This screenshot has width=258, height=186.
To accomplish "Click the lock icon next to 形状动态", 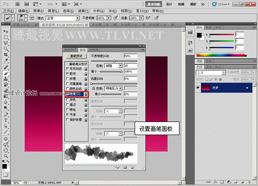I will click(x=86, y=69).
